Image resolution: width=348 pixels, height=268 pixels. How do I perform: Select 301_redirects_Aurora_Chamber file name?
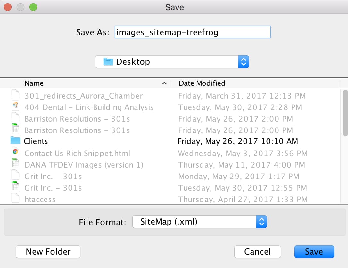pos(84,96)
